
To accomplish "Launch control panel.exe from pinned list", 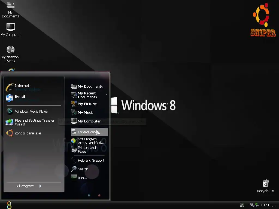I will [x=24, y=133].
